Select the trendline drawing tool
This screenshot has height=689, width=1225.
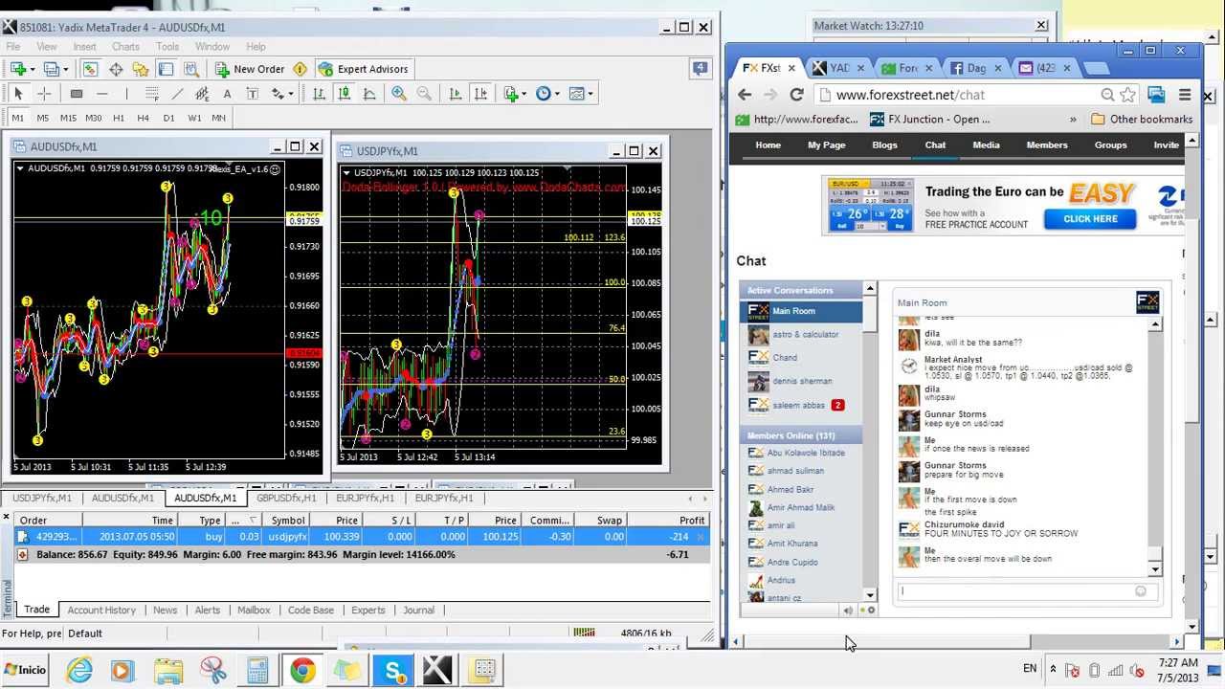tap(177, 94)
